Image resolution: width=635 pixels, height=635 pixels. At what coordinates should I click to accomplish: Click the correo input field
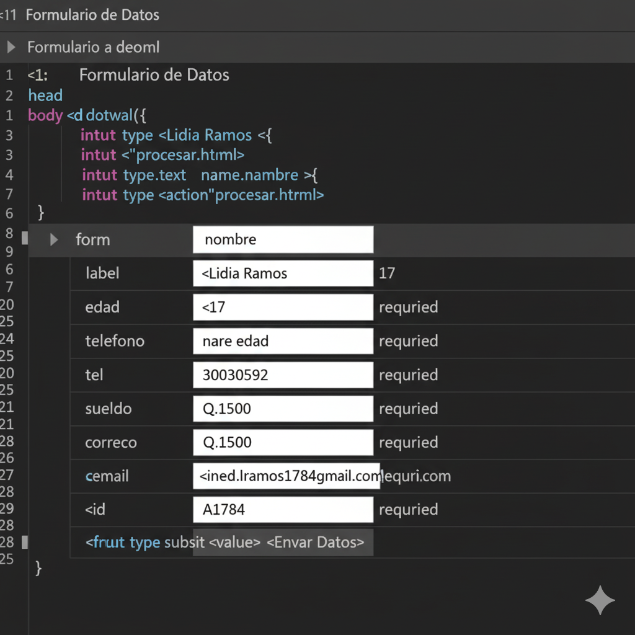(x=283, y=442)
